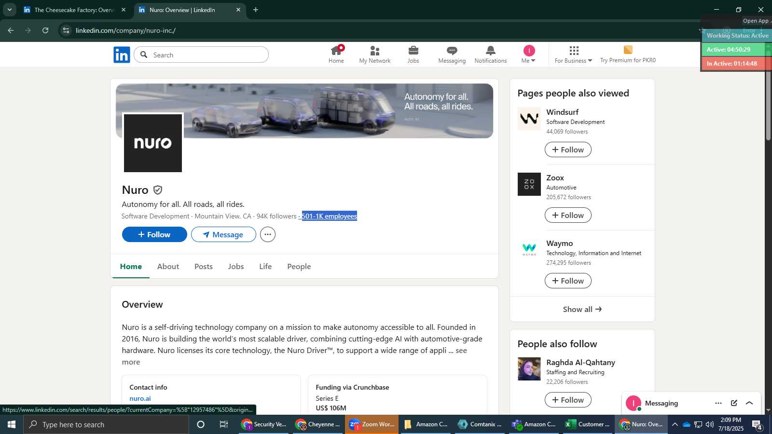Viewport: 772px width, 434px height.
Task: Expand the For Business menu
Action: (573, 54)
